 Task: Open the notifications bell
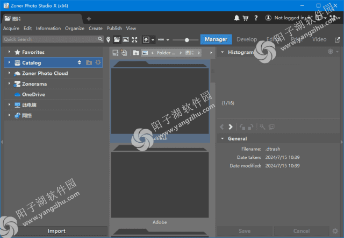[x=236, y=18]
